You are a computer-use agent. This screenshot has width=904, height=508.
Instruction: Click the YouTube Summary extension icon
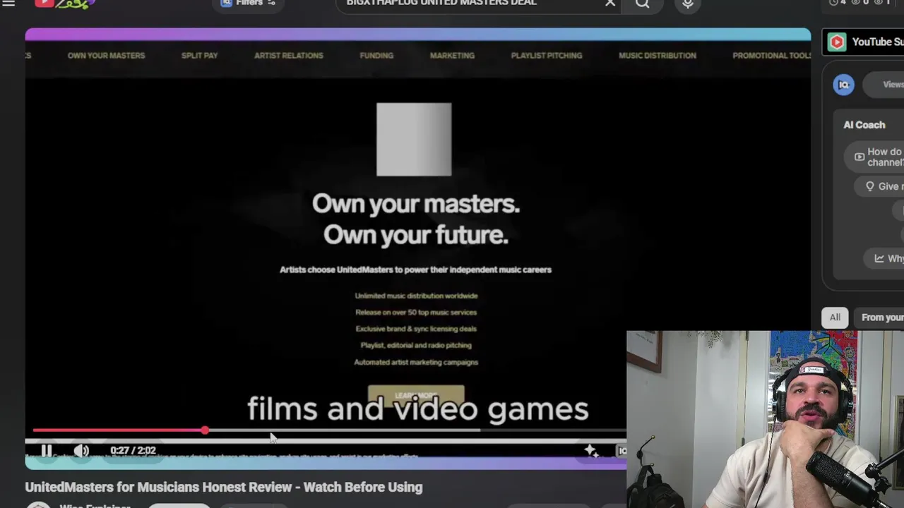click(x=837, y=42)
